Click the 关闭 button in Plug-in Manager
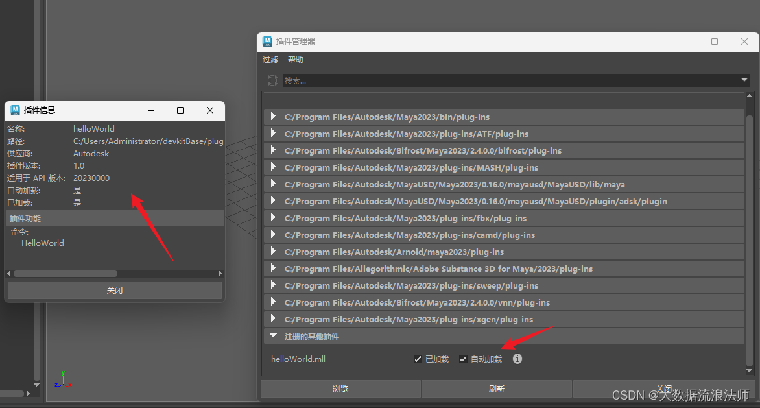Viewport: 760px width, 408px height. coord(664,389)
